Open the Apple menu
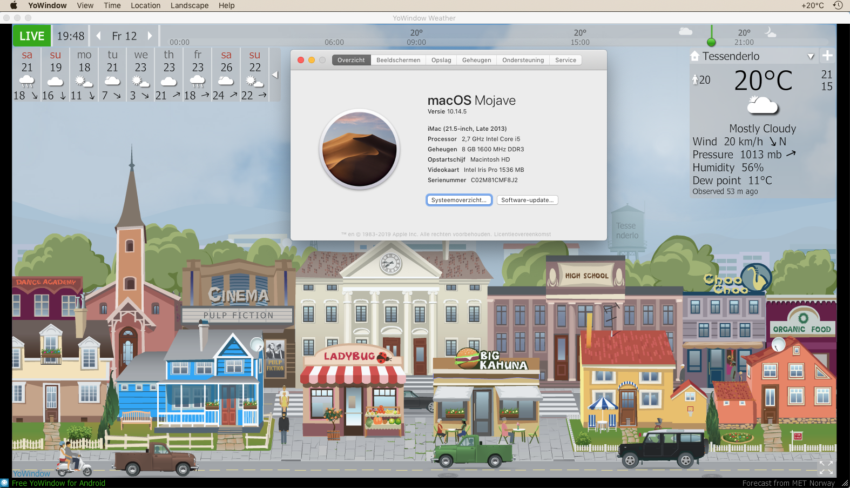This screenshot has height=488, width=850. coord(14,5)
